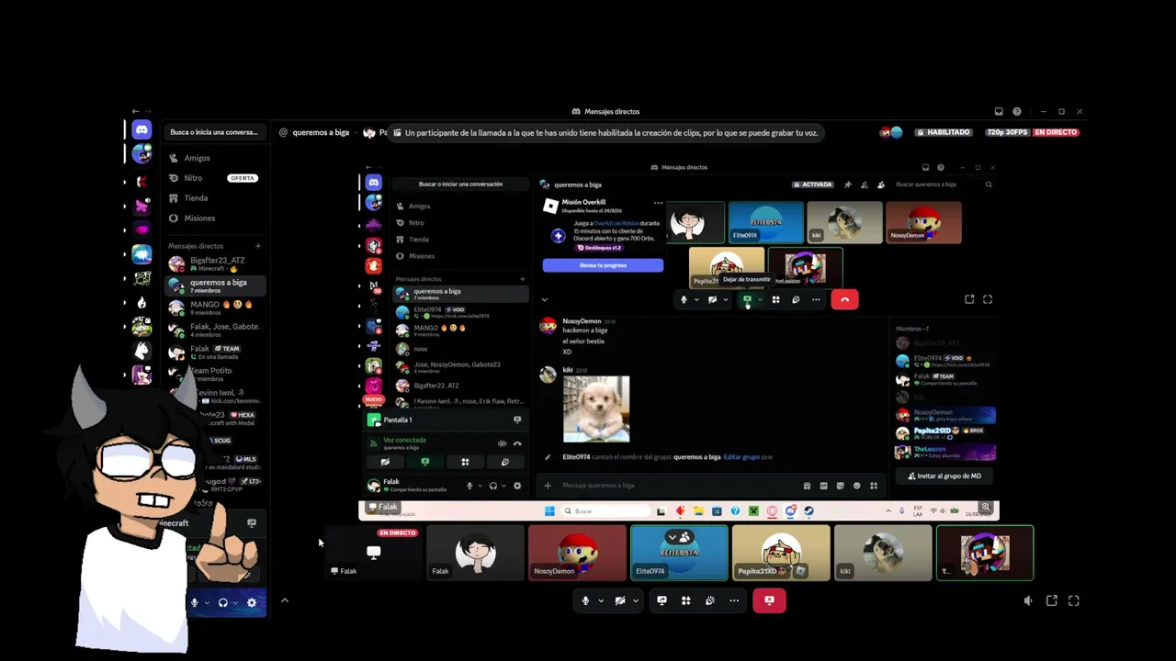Open the flame server icon in the outer server list
The image size is (1176, 661).
coord(141,302)
